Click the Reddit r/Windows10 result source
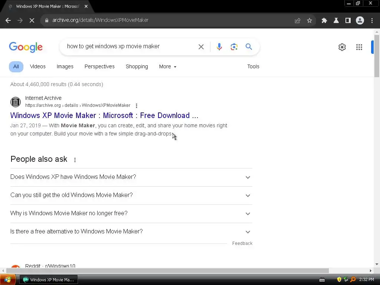 tap(50, 266)
